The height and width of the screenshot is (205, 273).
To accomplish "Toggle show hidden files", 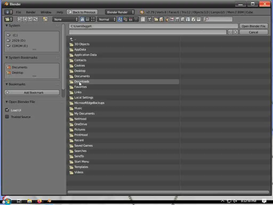I will (143, 19).
